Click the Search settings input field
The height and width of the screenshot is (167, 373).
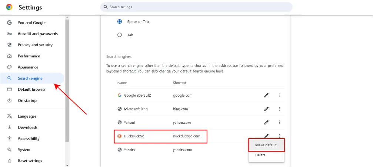(196, 7)
